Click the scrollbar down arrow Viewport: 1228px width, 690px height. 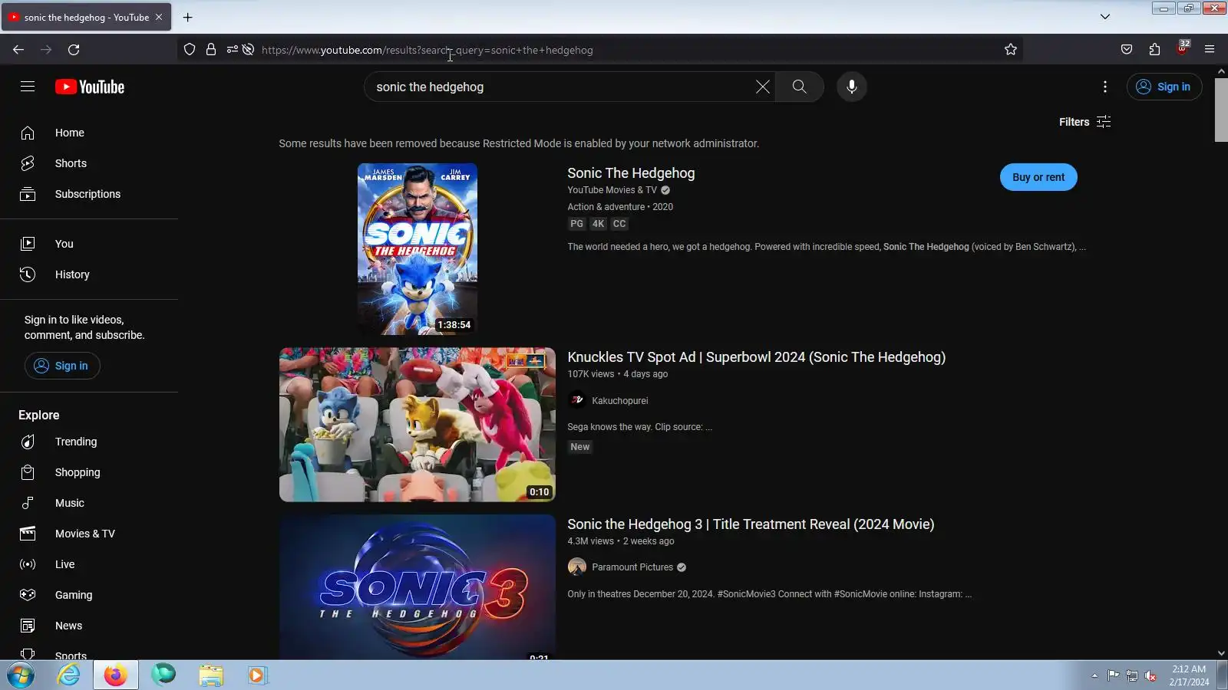tap(1221, 653)
